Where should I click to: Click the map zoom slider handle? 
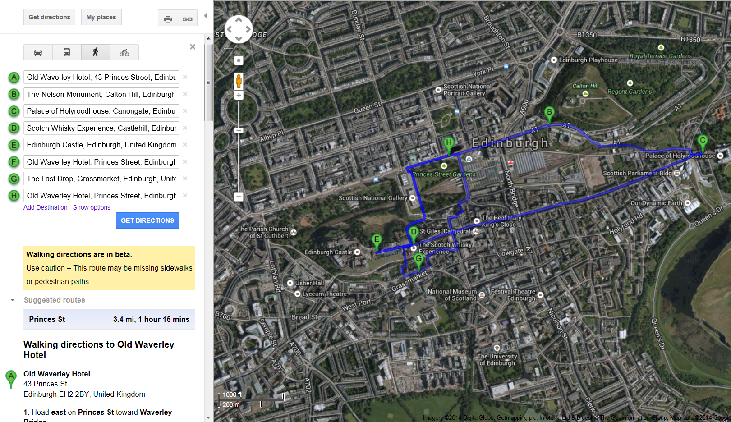[239, 130]
